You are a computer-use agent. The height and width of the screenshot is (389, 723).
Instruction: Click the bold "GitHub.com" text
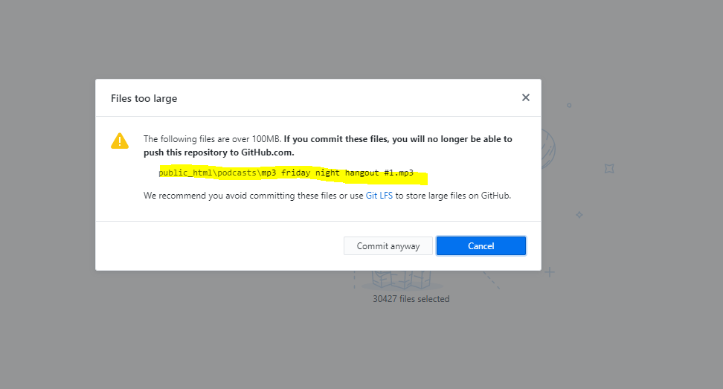[266, 152]
